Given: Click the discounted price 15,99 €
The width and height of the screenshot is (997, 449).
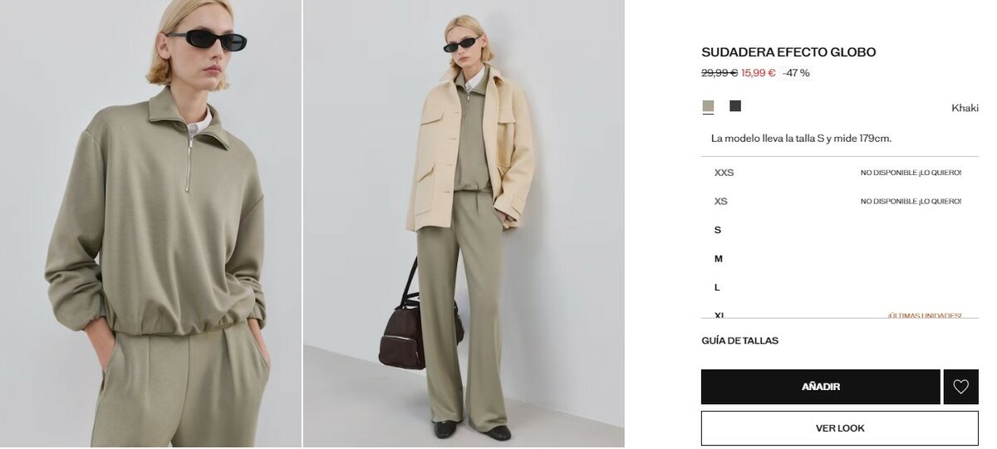Looking at the screenshot, I should pyautogui.click(x=759, y=73).
